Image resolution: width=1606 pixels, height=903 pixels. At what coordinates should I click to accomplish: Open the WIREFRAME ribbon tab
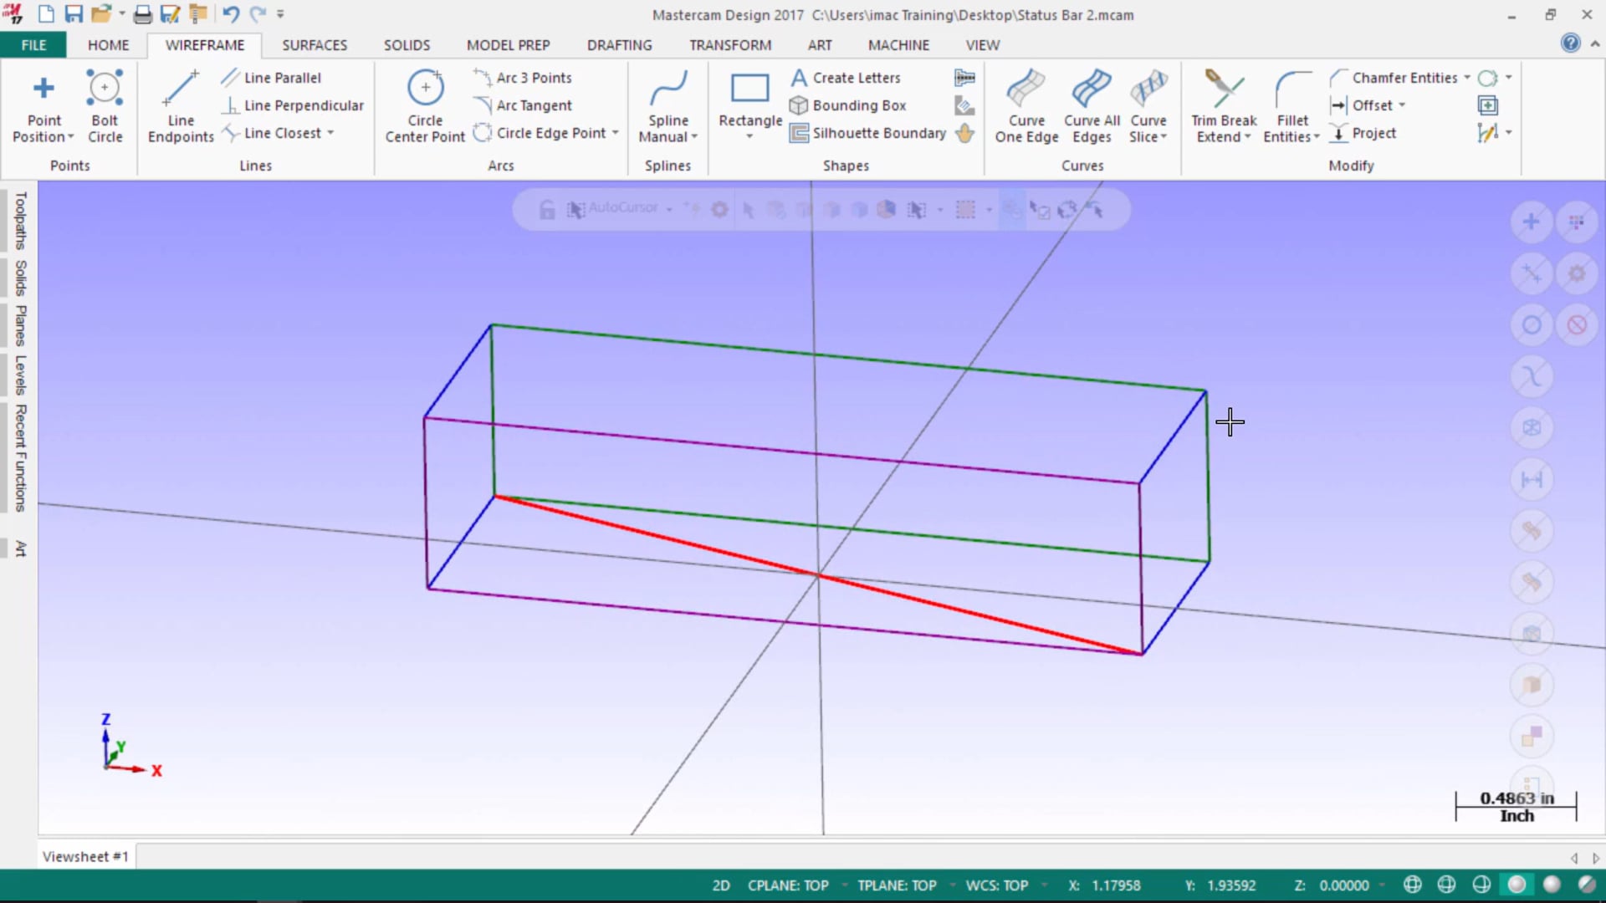pyautogui.click(x=204, y=45)
